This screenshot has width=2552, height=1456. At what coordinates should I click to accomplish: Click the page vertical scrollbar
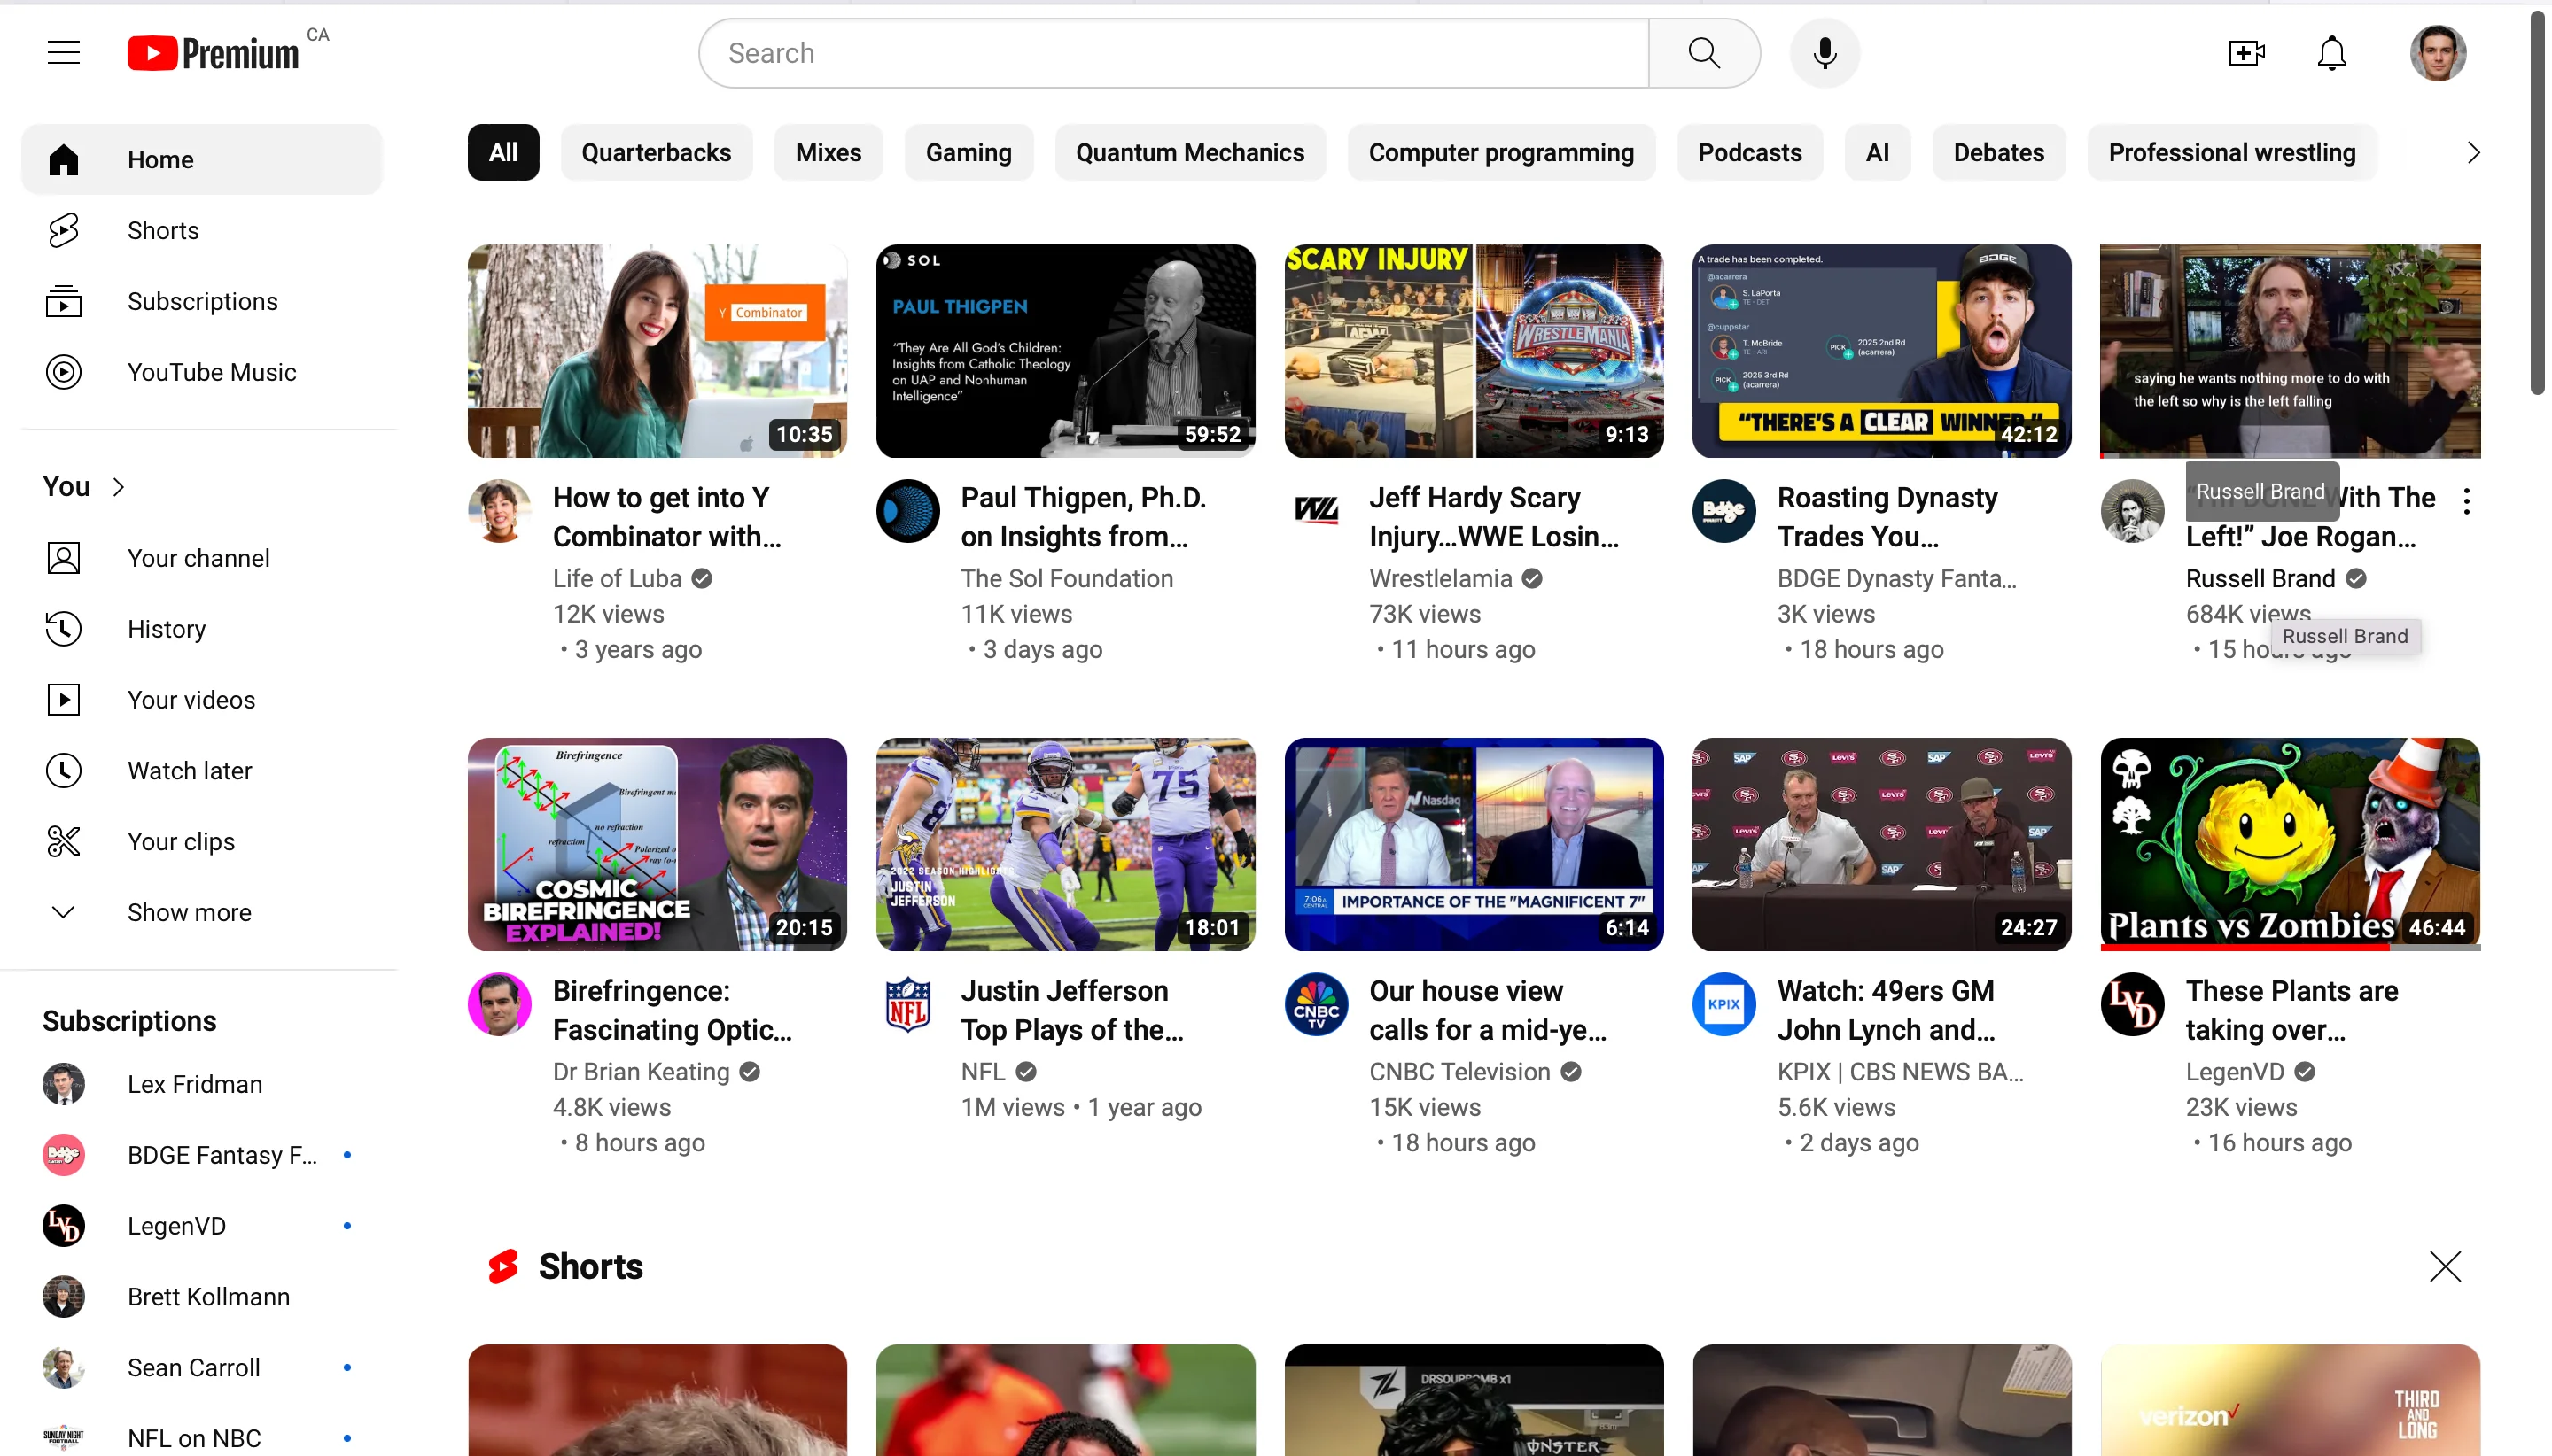pos(2536,200)
